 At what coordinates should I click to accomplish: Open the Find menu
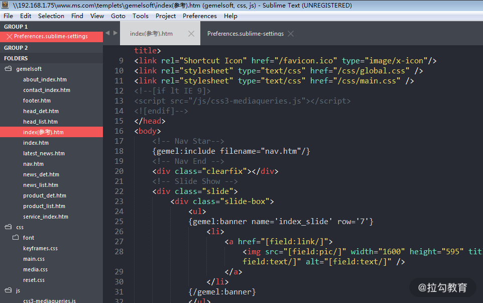77,16
